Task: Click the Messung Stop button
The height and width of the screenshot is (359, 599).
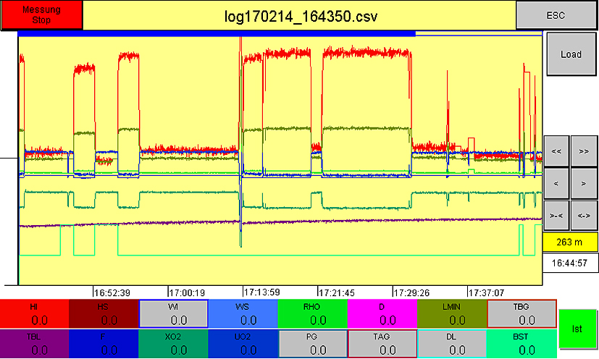Action: [x=41, y=15]
